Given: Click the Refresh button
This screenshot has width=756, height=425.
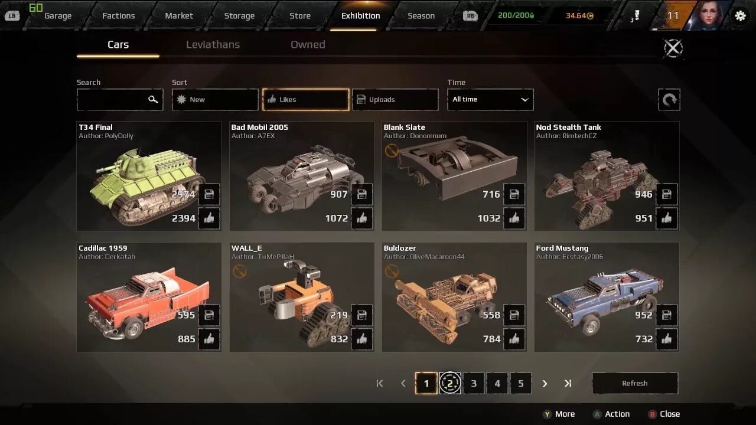Looking at the screenshot, I should [x=635, y=384].
